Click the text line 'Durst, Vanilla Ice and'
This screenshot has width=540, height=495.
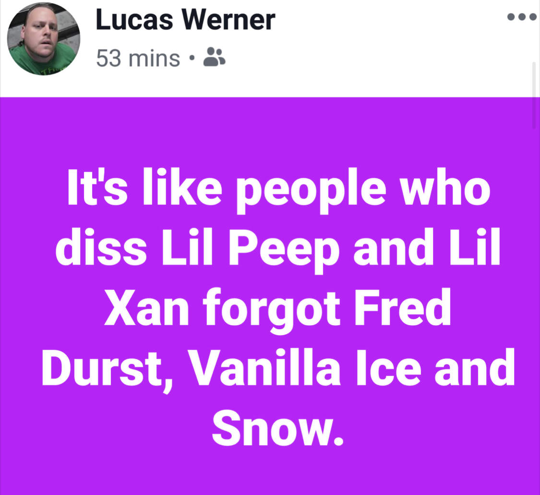(x=278, y=369)
